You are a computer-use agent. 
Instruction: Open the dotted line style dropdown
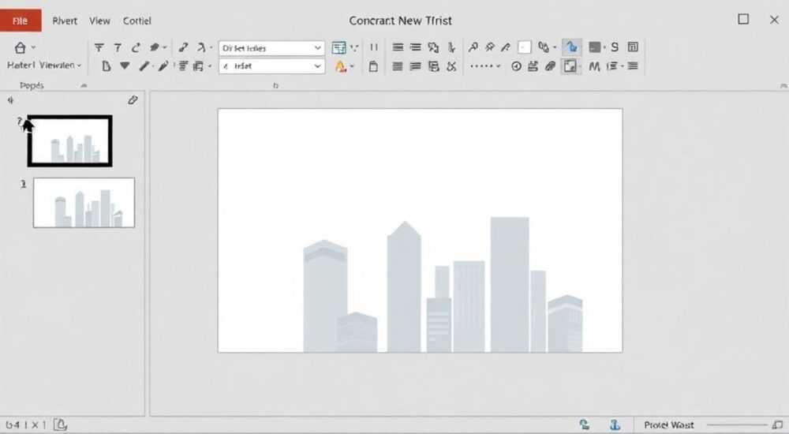485,66
